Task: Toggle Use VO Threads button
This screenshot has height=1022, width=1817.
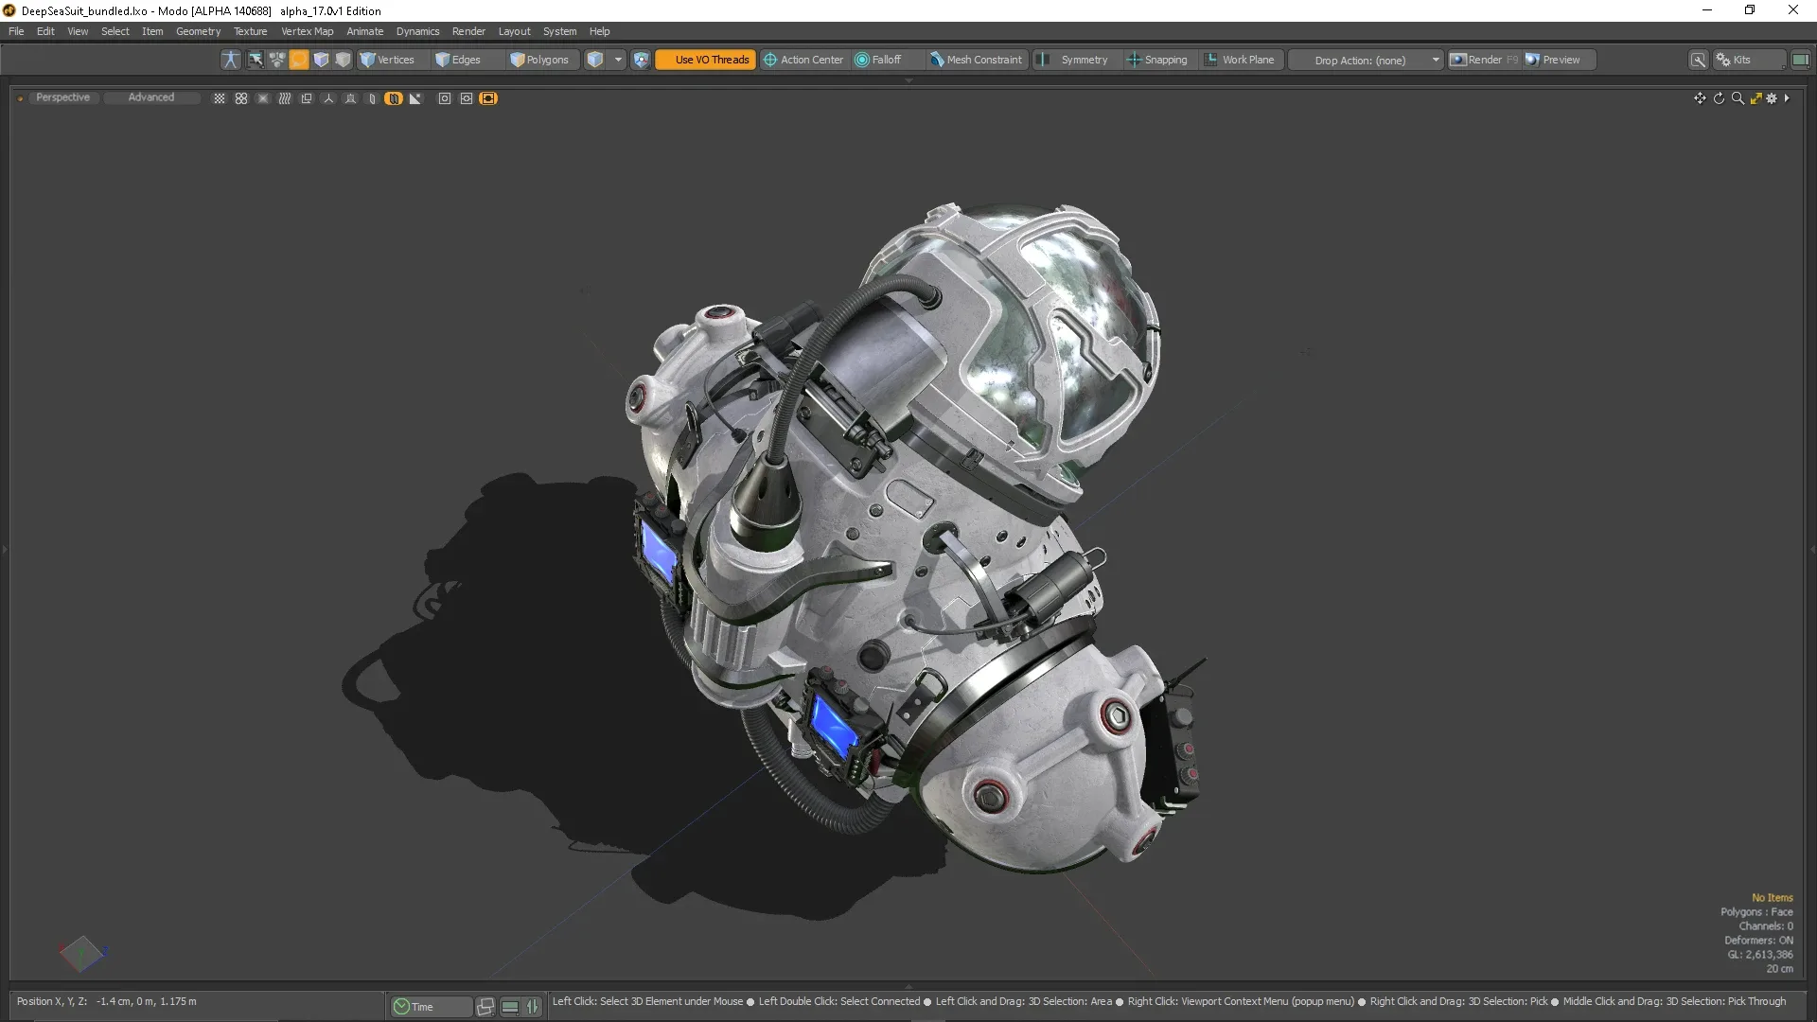Action: pos(705,60)
